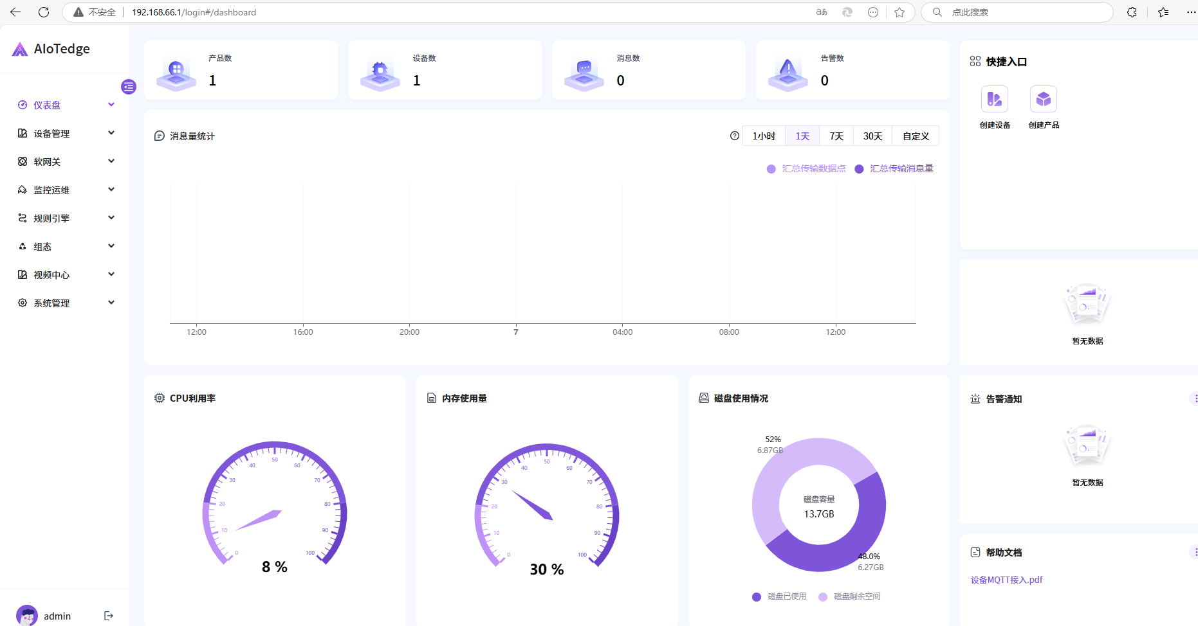
Task: Toggle 汇总传输消息量 legend series
Action: click(894, 168)
